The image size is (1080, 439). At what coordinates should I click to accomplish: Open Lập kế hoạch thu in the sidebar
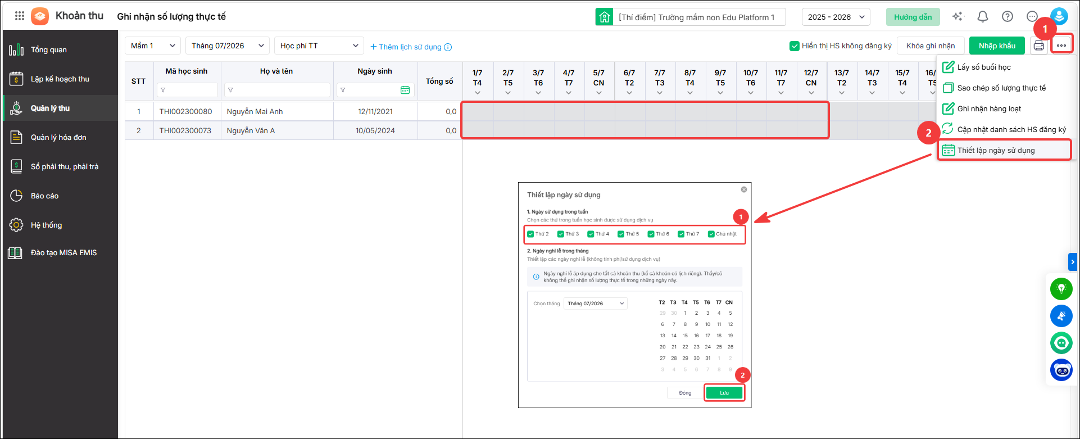(60, 79)
